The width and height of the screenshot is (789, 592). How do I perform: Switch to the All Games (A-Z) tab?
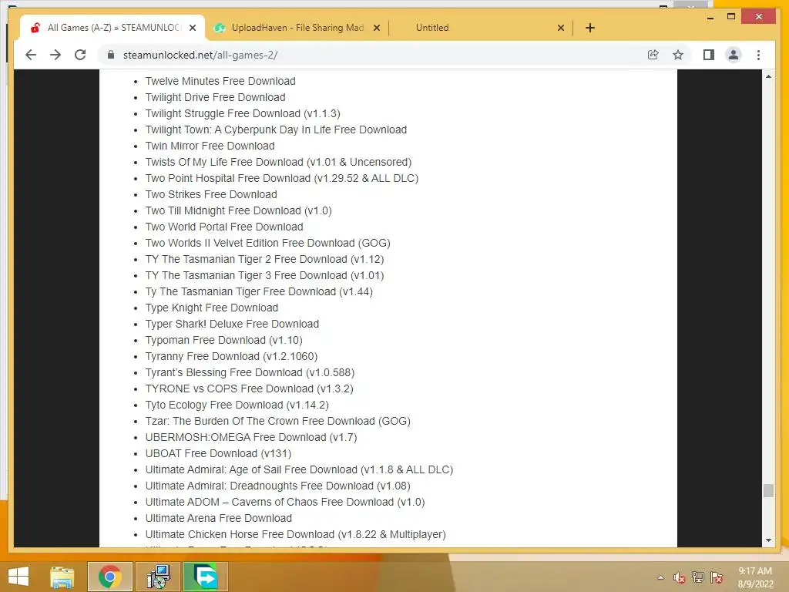click(112, 28)
